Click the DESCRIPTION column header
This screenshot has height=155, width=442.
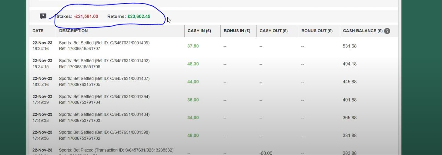73,31
